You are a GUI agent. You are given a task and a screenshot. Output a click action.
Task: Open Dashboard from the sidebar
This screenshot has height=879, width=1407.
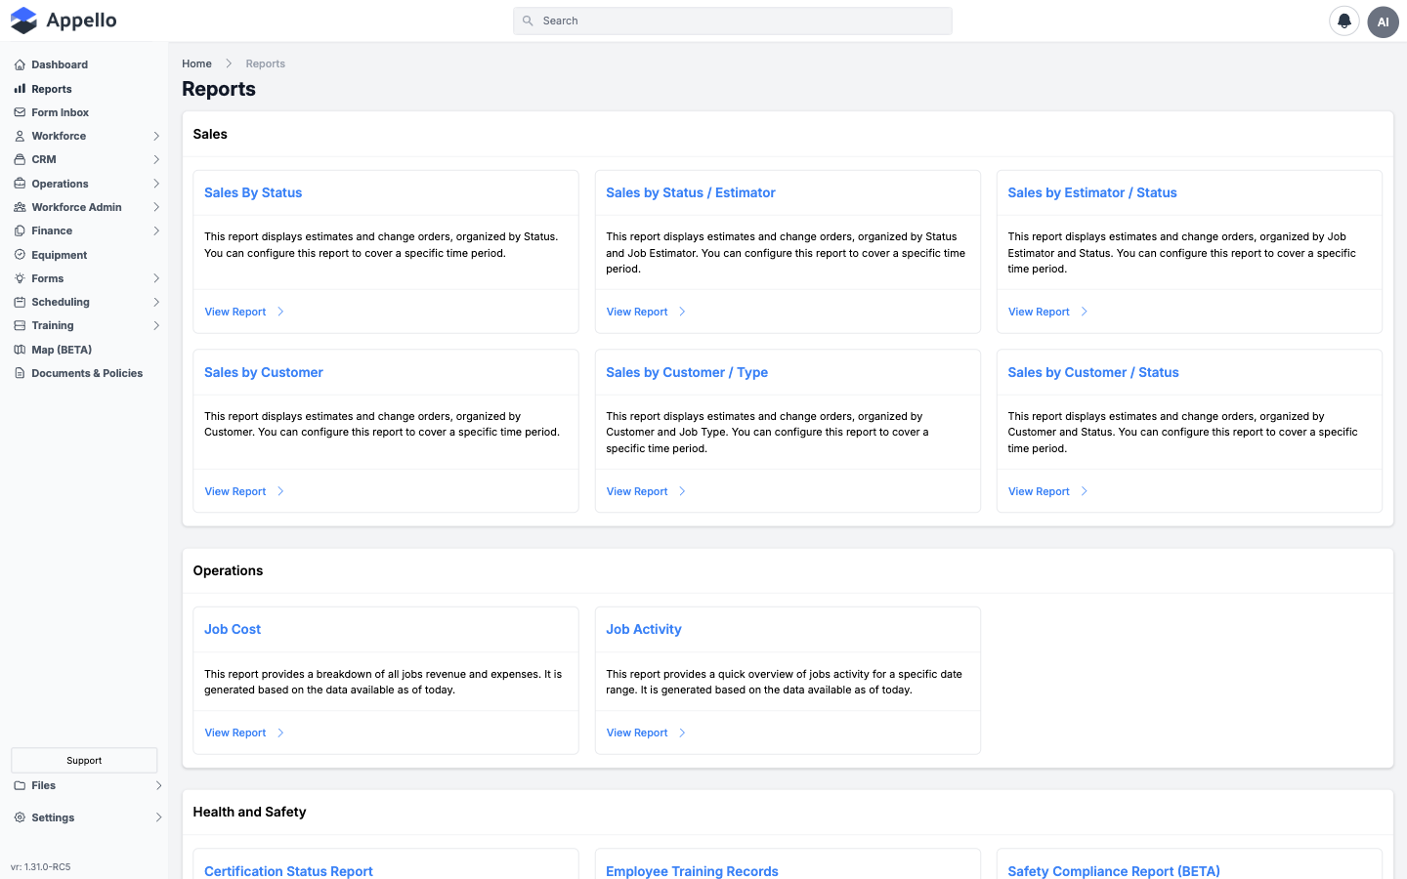click(60, 65)
